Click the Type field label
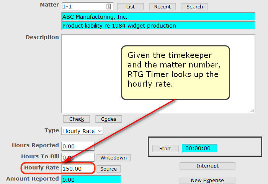The width and height of the screenshot is (268, 184). click(52, 131)
